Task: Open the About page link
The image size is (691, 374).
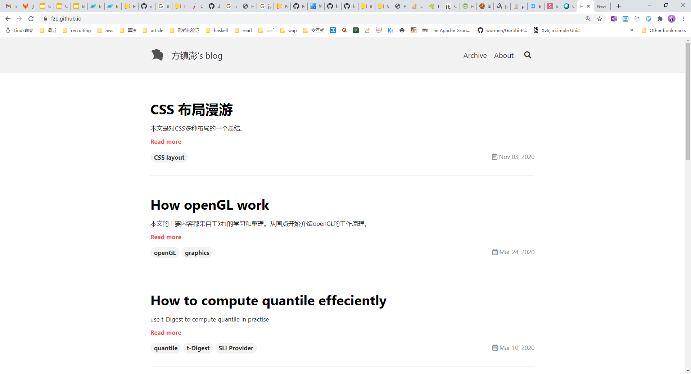Action: click(x=503, y=55)
